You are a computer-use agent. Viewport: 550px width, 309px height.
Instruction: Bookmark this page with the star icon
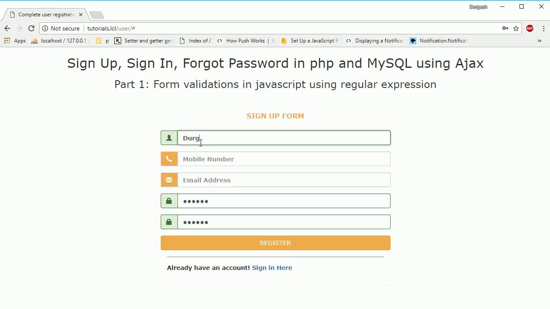(516, 28)
